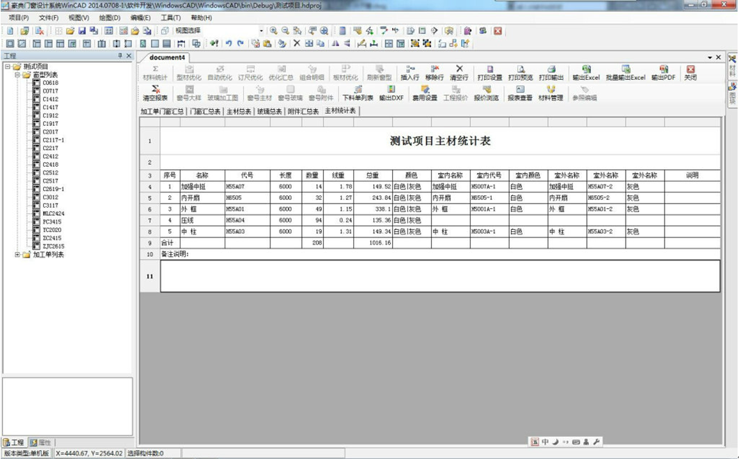
Task: Select TC2020 in the window type tree
Action: 52,231
